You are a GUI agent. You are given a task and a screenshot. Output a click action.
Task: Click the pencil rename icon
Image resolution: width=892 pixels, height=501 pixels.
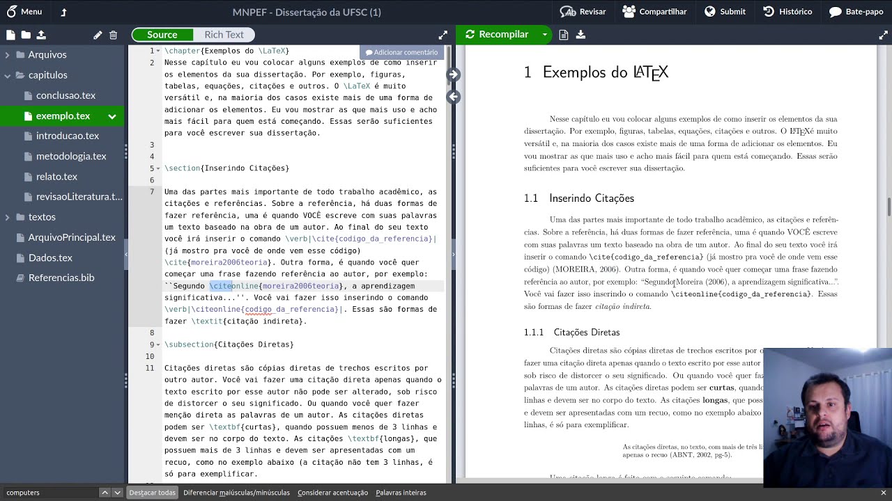click(x=98, y=35)
